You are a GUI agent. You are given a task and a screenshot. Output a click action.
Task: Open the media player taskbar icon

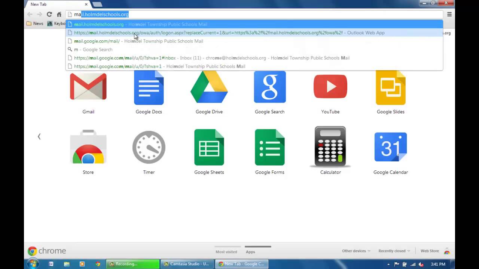pyautogui.click(x=82, y=264)
